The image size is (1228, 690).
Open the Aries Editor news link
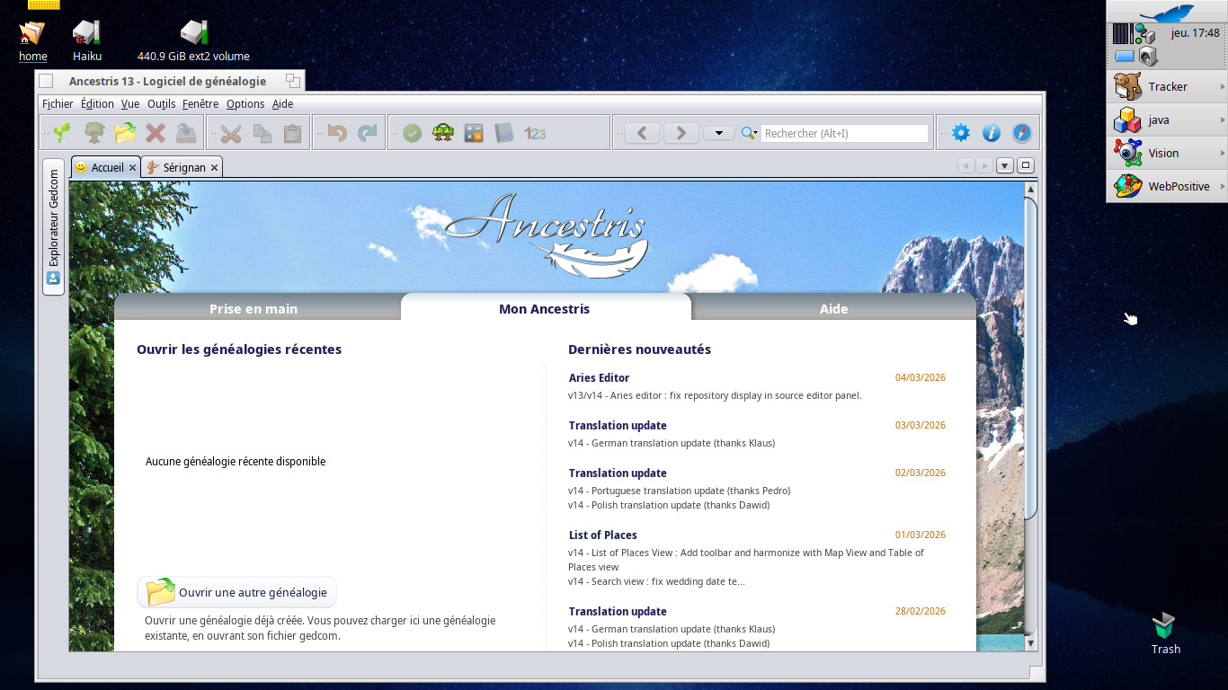click(x=599, y=377)
